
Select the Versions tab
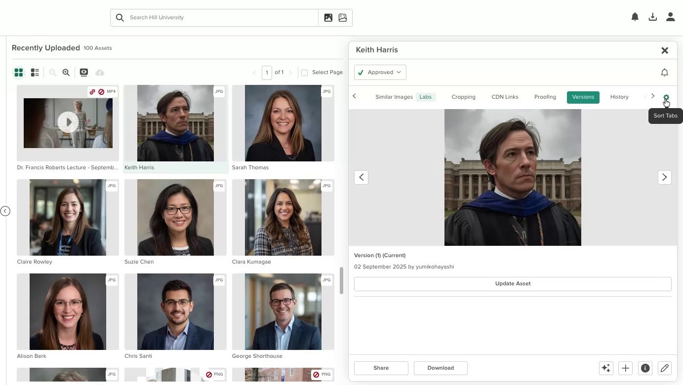583,97
